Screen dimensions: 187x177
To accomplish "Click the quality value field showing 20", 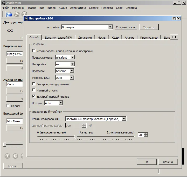I will [141, 135].
